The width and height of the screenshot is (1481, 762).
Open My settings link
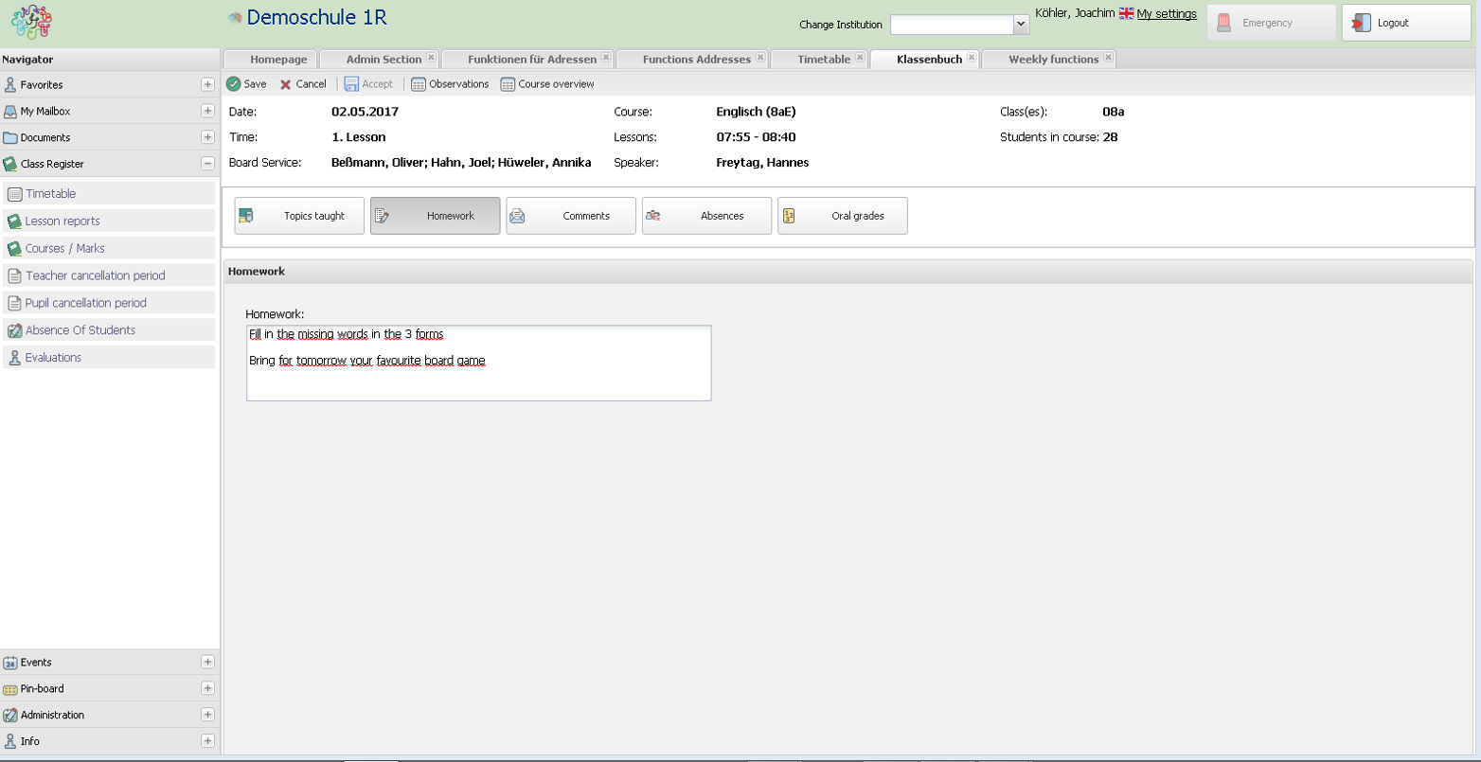coord(1166,14)
